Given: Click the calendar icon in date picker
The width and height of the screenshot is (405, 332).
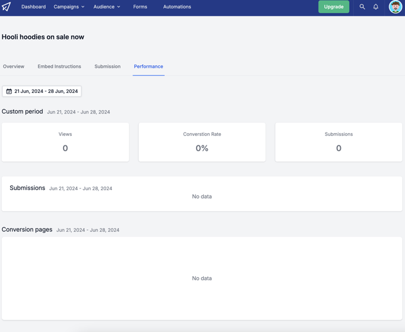Looking at the screenshot, I should pyautogui.click(x=9, y=91).
